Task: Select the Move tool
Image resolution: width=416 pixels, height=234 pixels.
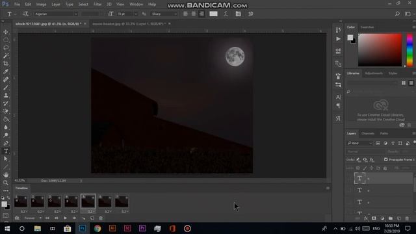Action: [x=6, y=32]
